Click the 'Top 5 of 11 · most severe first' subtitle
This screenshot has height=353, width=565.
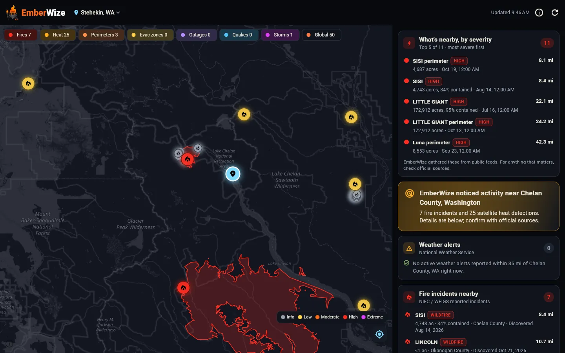click(x=452, y=47)
